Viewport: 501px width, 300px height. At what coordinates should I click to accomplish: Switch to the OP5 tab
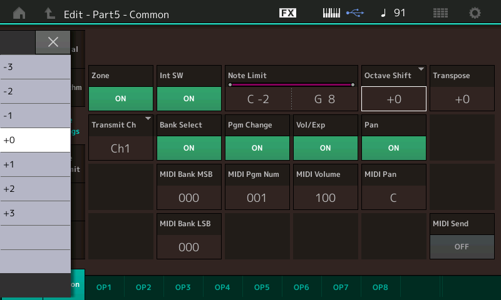(x=262, y=287)
